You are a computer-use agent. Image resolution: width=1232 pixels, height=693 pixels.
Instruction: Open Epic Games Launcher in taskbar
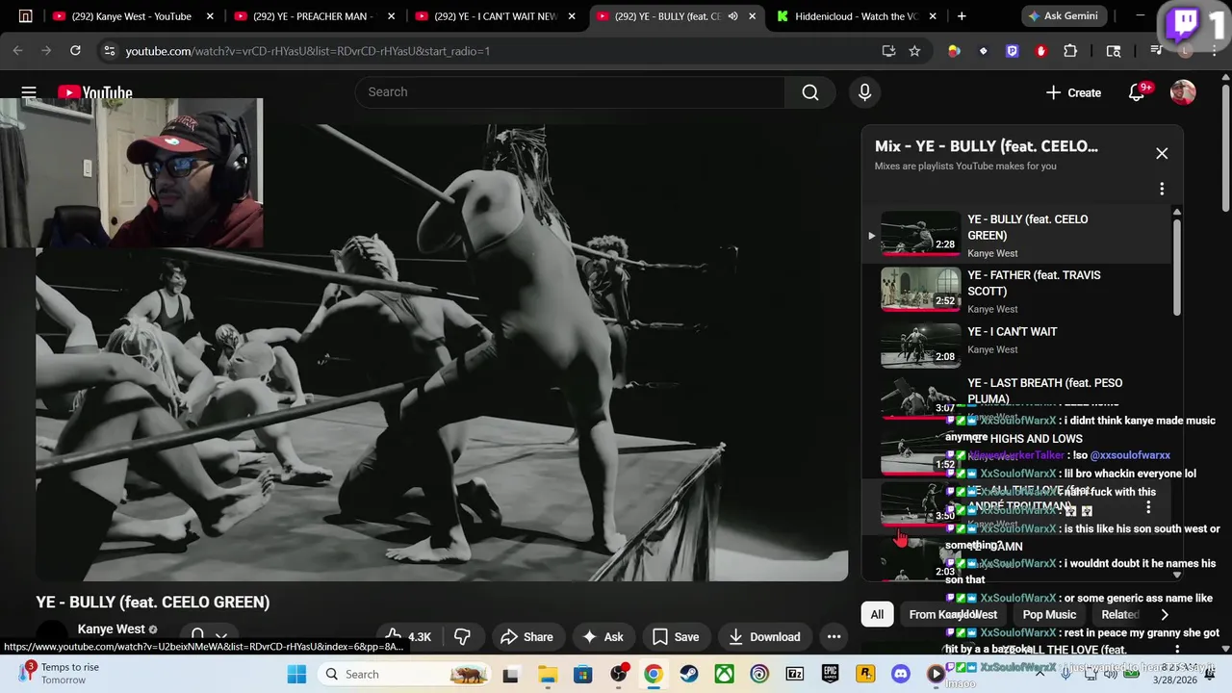830,674
